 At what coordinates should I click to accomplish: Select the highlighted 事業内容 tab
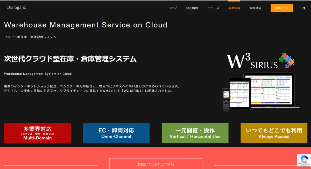234,8
